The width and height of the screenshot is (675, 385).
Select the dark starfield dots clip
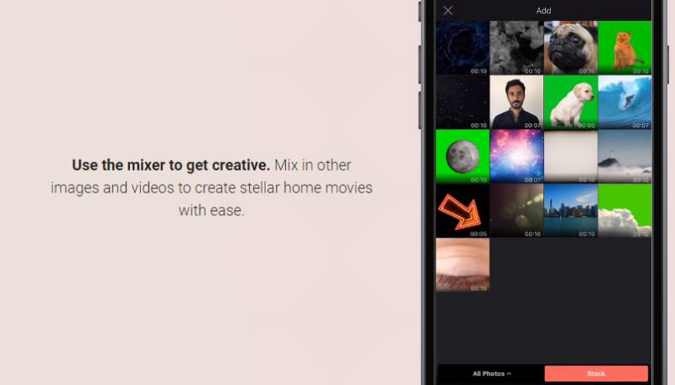coord(462,102)
